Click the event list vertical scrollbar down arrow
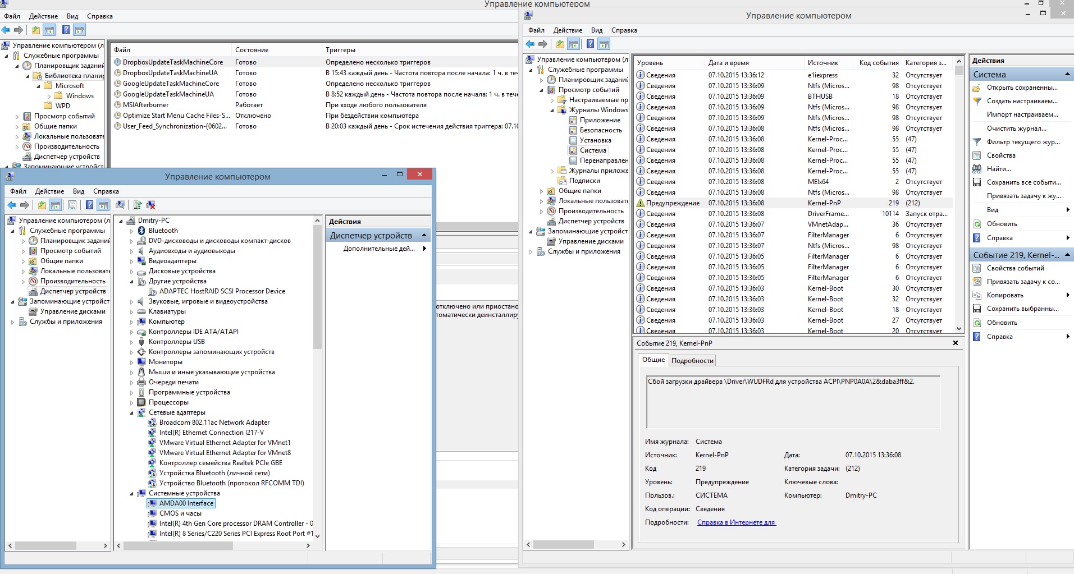Screen dimensions: 1074x574 coord(959,329)
